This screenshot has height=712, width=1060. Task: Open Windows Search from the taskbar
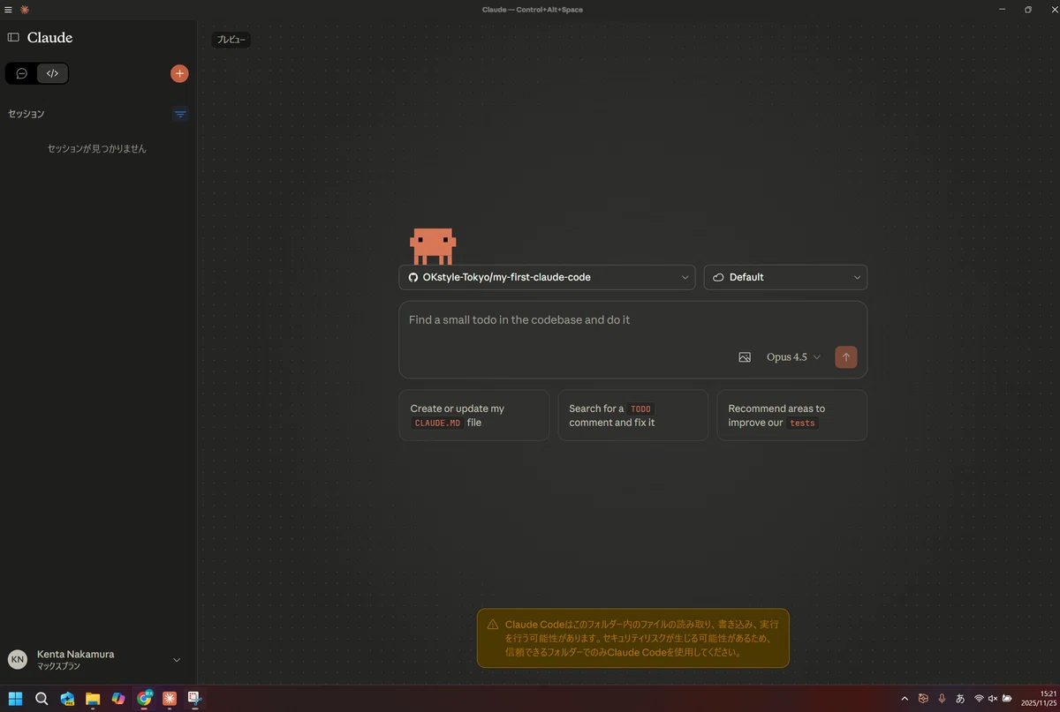pyautogui.click(x=42, y=699)
